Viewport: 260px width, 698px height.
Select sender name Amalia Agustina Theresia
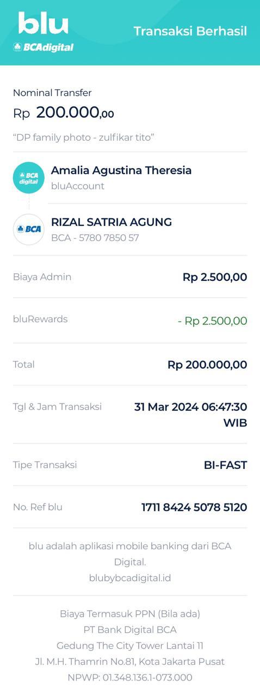[x=121, y=170]
